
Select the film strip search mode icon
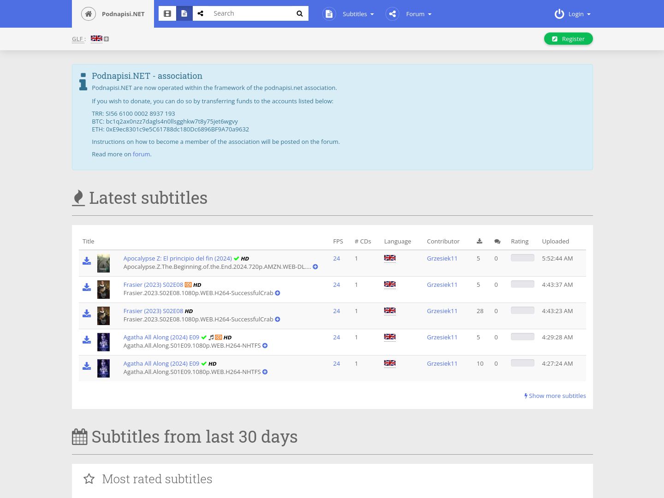point(167,13)
